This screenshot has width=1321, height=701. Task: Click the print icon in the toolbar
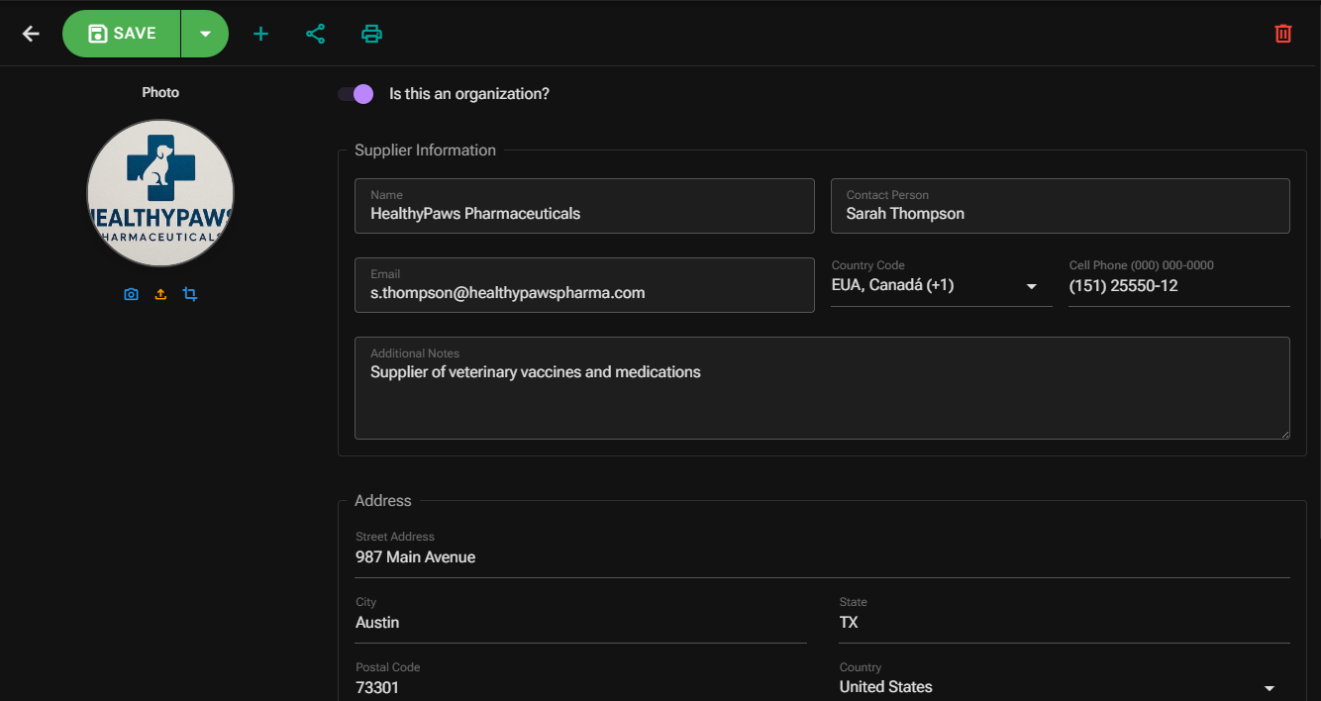point(371,33)
